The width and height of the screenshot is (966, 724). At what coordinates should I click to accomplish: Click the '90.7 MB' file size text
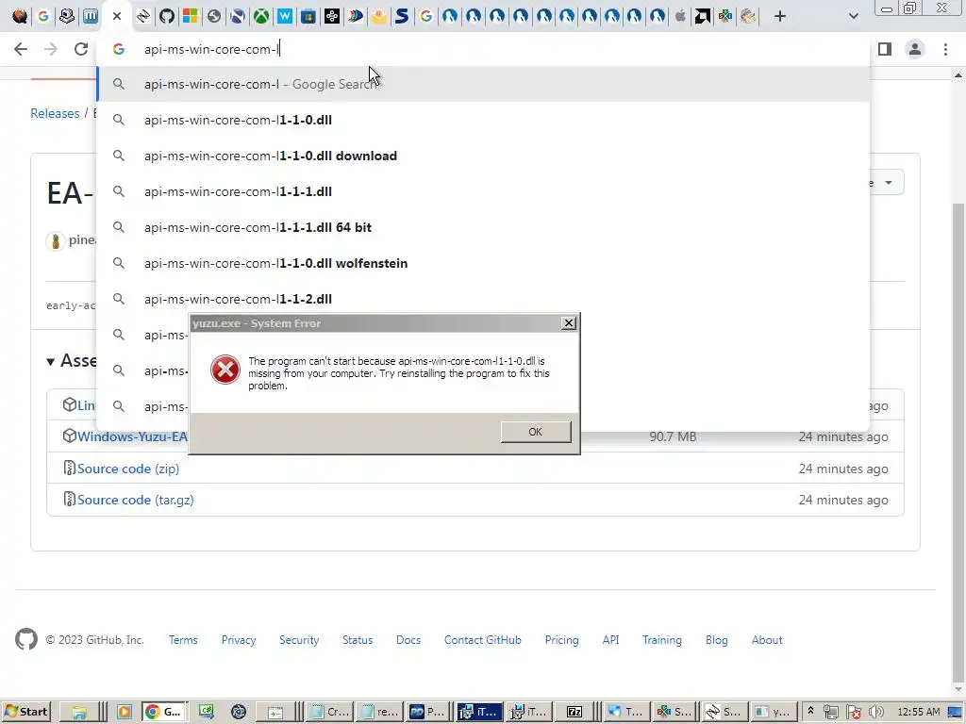coord(673,436)
